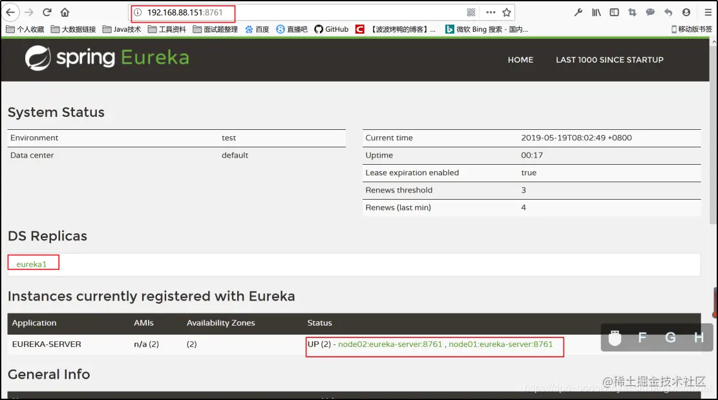
Task: Open the 面试题整理 bookmarks folder
Action: 215,29
